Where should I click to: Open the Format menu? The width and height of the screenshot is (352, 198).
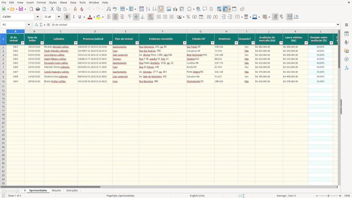pos(41,2)
